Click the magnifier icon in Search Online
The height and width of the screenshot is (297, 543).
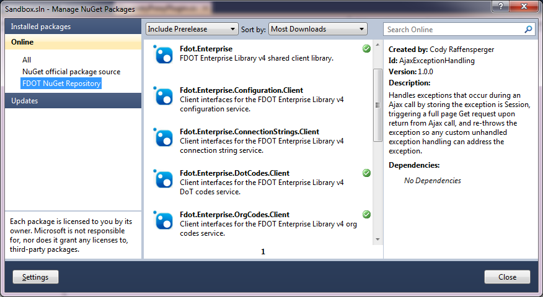(528, 29)
